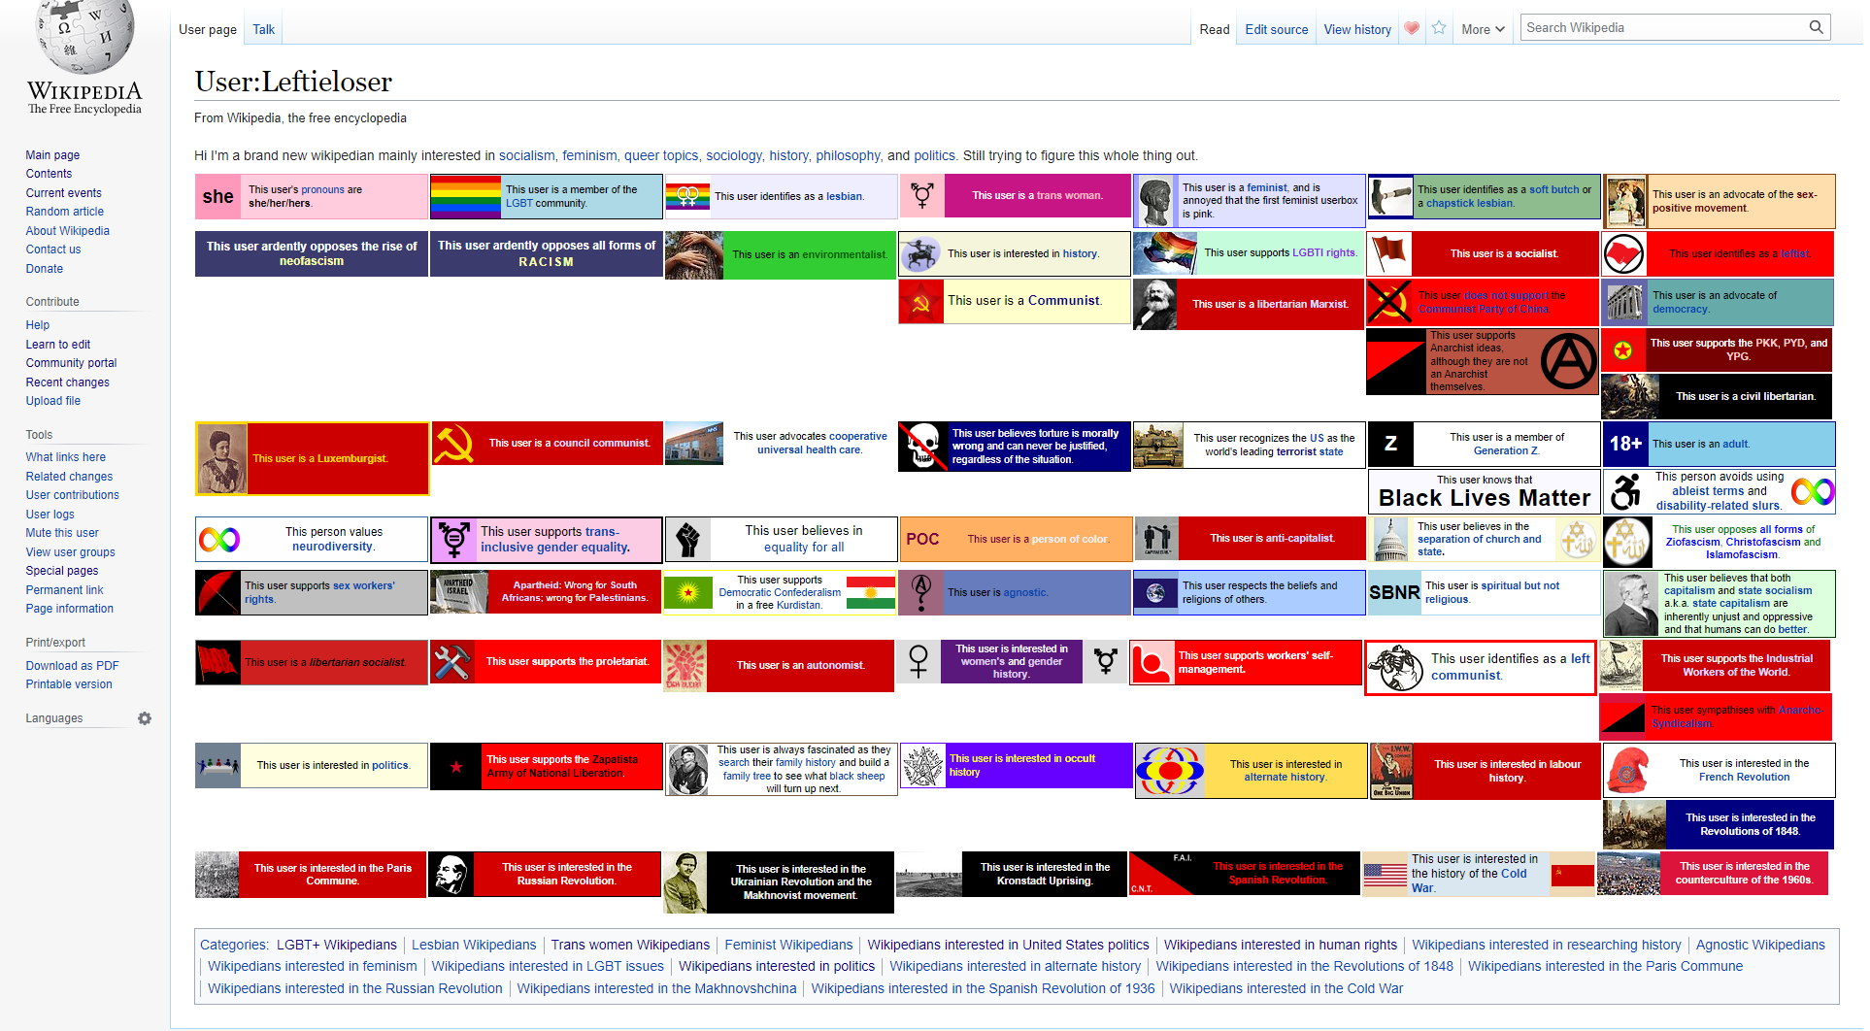This screenshot has height=1031, width=1870.
Task: Open the Categories link
Action: 233,945
